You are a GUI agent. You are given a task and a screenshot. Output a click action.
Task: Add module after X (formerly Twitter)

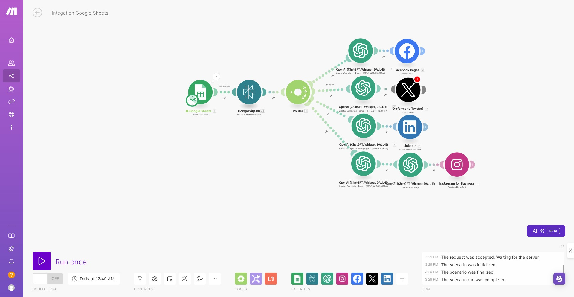[x=424, y=90]
